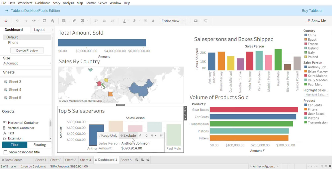Click the Group members paperclip toolbar icon
The width and height of the screenshot is (332, 169).
tap(134, 21)
